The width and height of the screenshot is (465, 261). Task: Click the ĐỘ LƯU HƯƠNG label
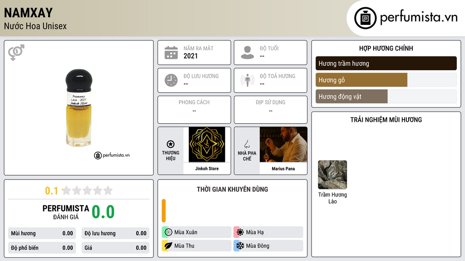tap(201, 76)
